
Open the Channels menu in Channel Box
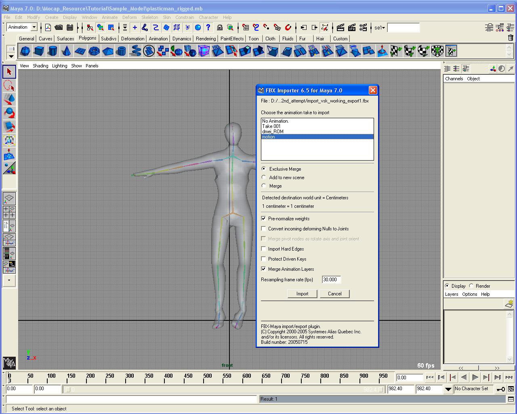(454, 79)
